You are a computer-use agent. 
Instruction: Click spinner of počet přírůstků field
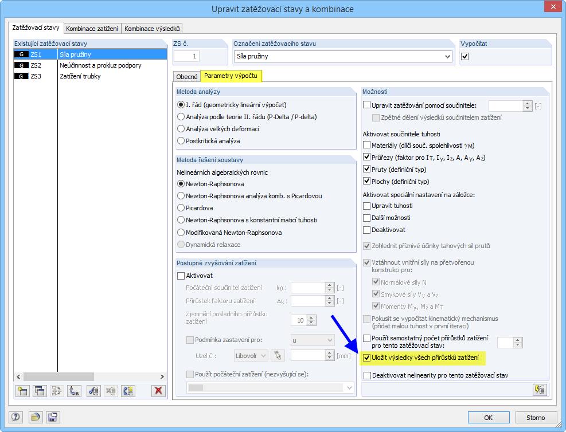(518, 343)
